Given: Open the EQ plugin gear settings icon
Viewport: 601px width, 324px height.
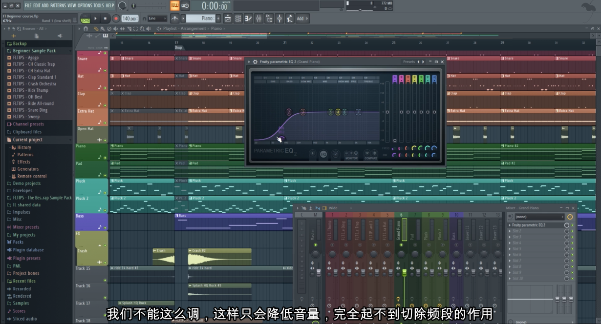Looking at the screenshot, I should [255, 62].
